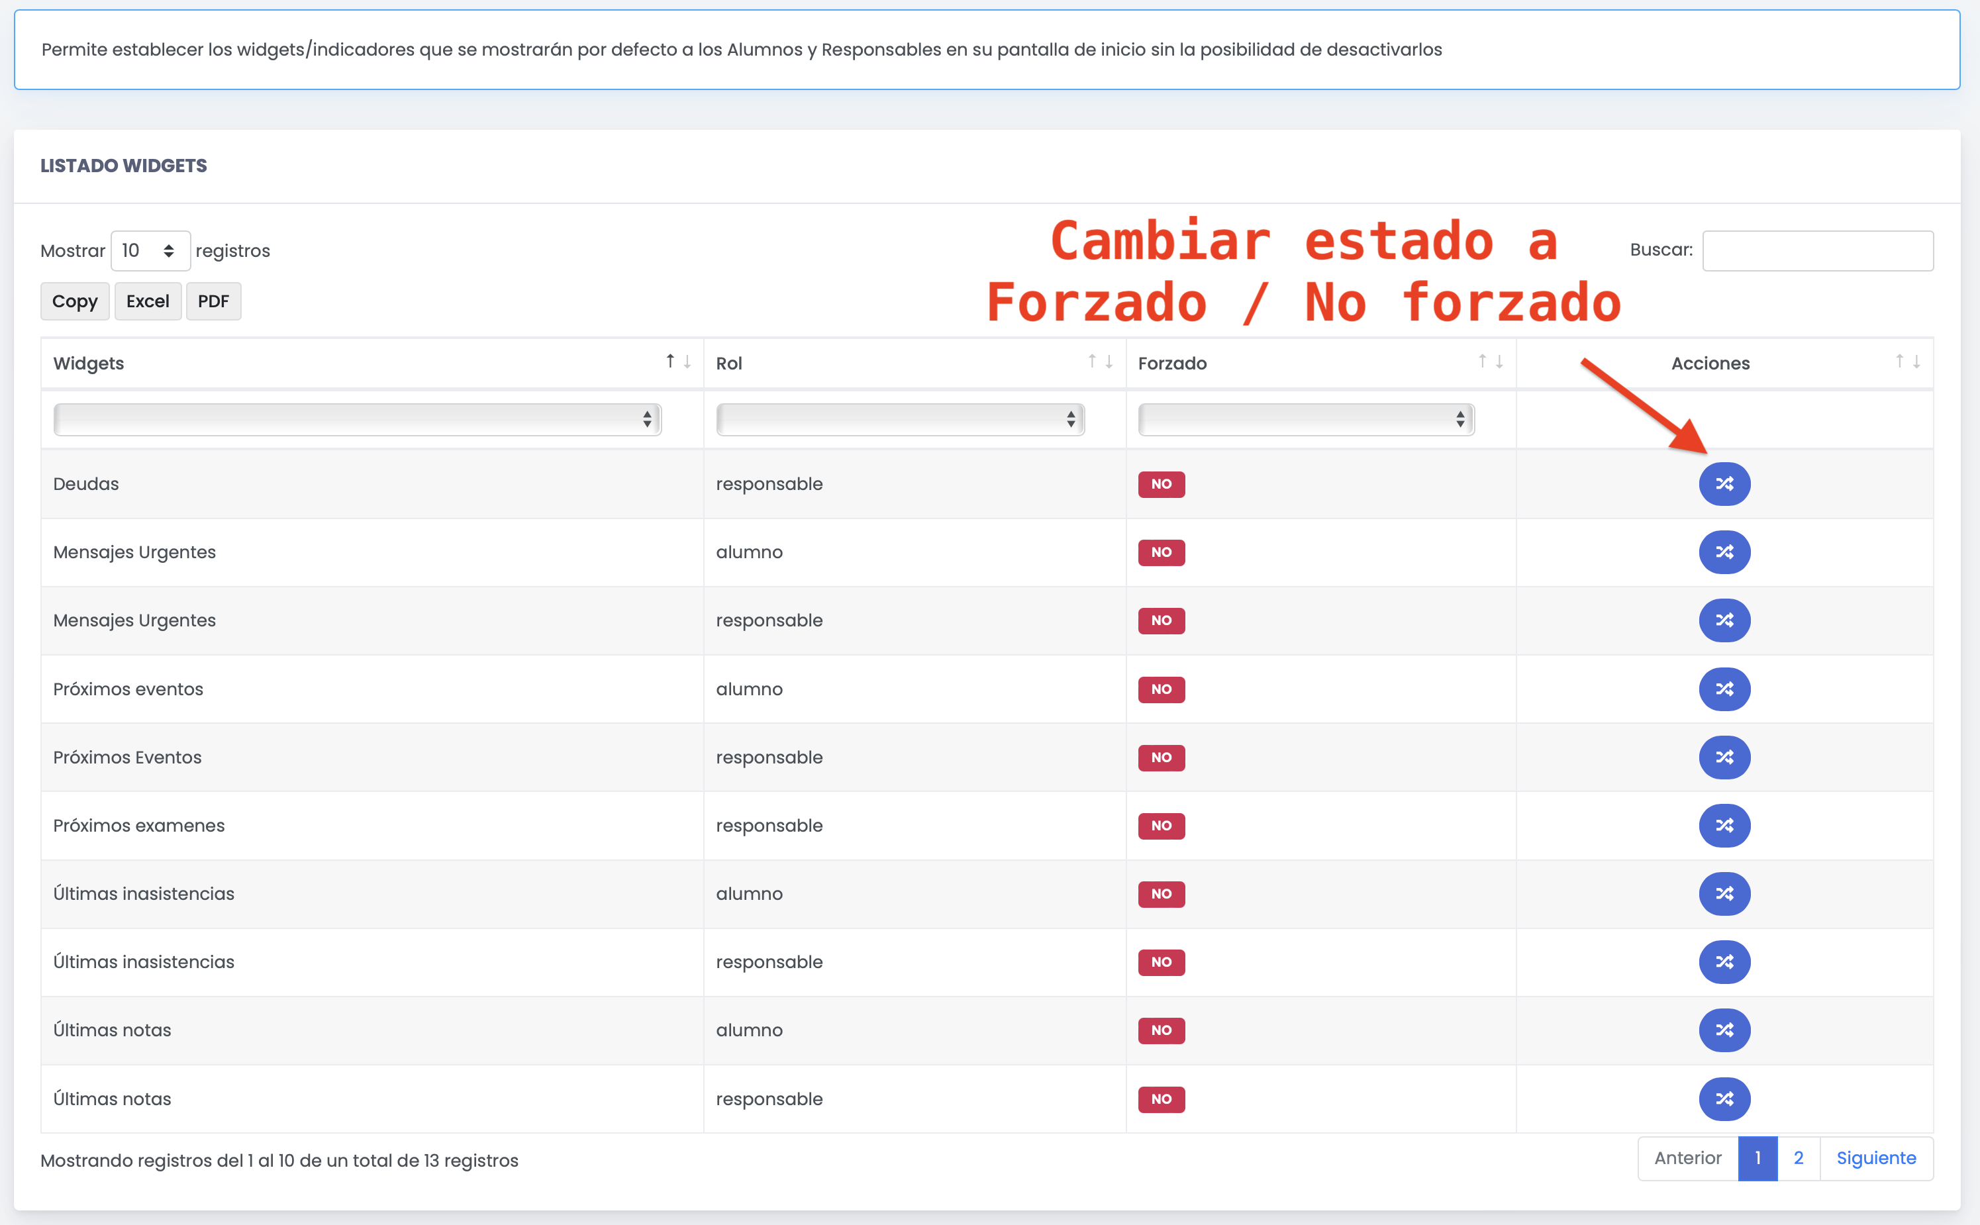
Task: Go to page 2 of results
Action: 1798,1159
